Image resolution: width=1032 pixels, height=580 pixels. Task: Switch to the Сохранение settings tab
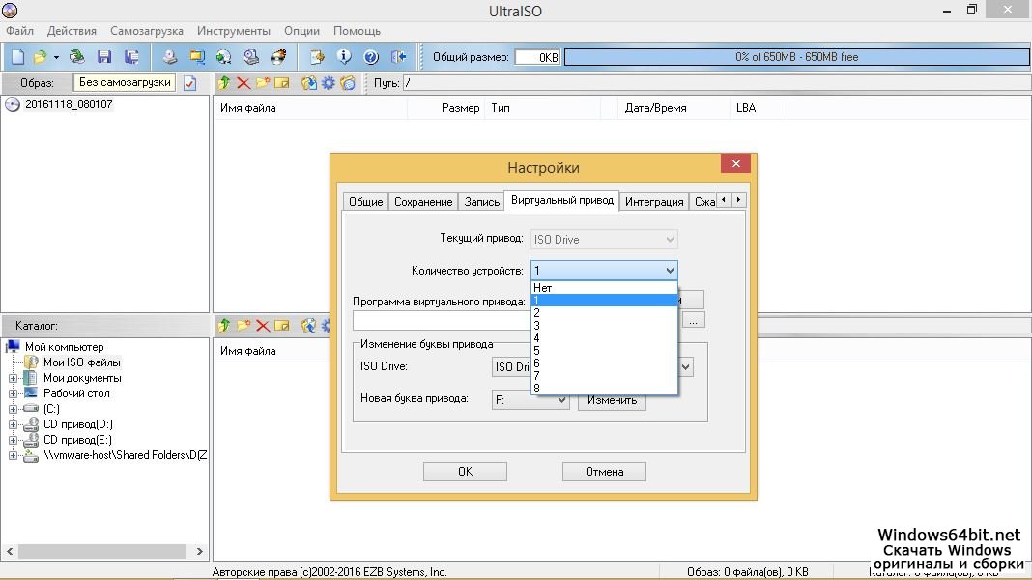pos(422,202)
